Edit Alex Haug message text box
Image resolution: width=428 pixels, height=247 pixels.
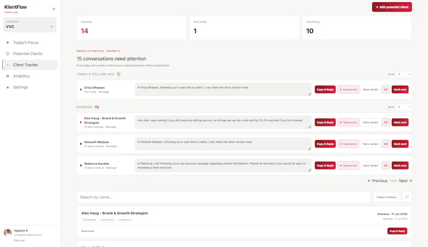[x=223, y=122]
